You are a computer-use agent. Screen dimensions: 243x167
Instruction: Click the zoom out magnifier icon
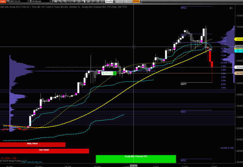[x=70, y=2]
